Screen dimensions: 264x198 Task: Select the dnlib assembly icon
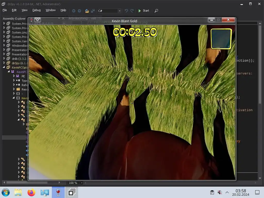[x=8, y=59]
